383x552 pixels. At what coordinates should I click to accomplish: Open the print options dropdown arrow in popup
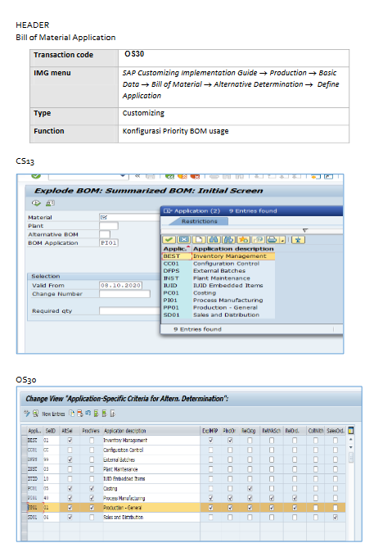pyautogui.click(x=282, y=240)
